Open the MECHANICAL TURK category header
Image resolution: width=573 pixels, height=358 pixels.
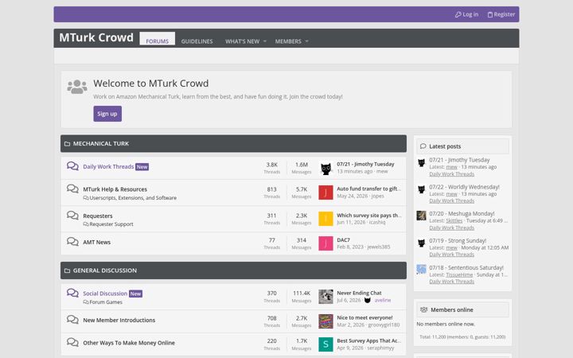[101, 143]
